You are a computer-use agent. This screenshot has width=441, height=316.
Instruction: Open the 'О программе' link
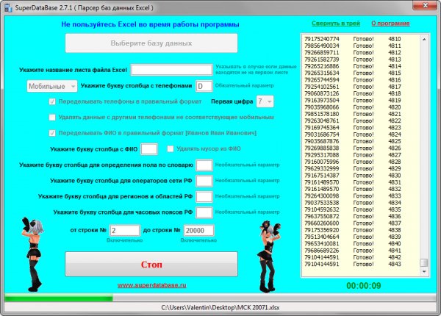pyautogui.click(x=390, y=24)
